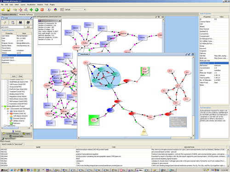
Task: Collapse the BiologicalNetworks Project tree node
Action: (x=2, y=106)
